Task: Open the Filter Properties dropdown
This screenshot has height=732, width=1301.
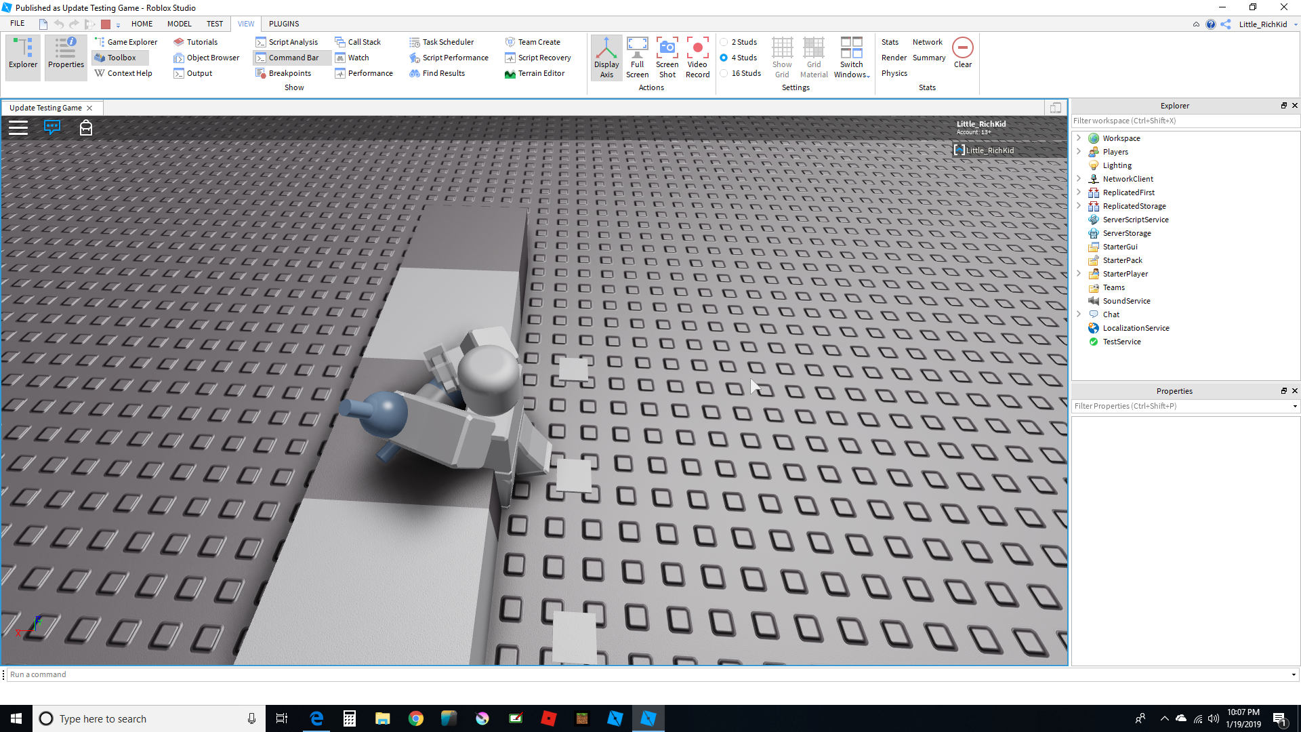Action: (x=1295, y=406)
